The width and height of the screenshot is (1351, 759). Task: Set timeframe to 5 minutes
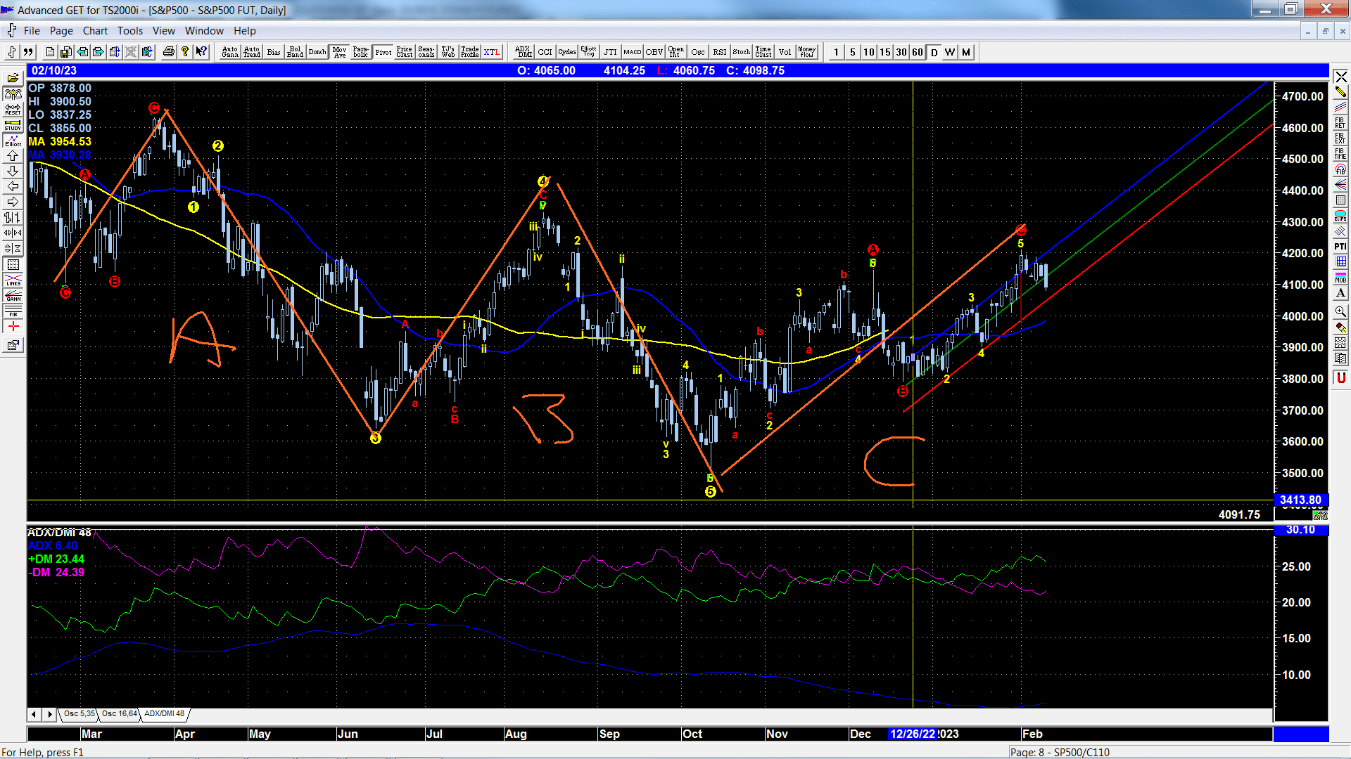(852, 52)
